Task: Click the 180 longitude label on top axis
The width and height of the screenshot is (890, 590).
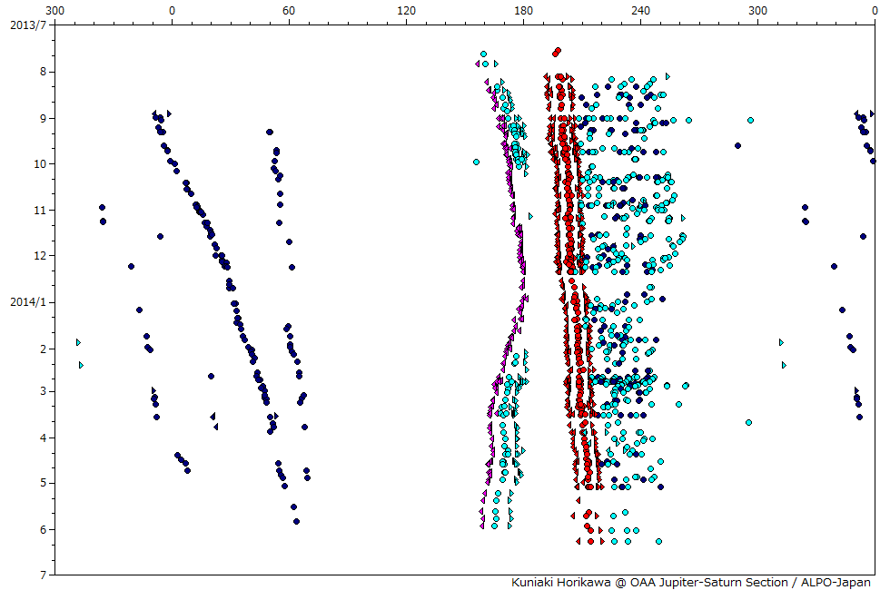Action: click(523, 11)
